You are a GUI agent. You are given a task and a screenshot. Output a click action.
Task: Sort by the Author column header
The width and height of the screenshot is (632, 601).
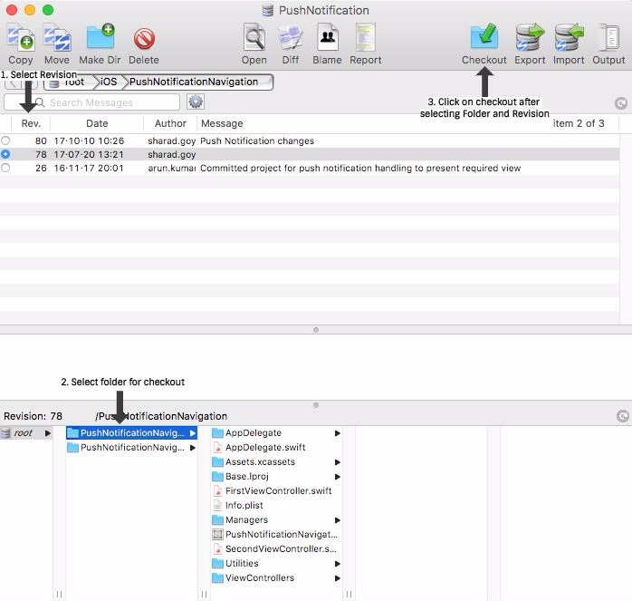click(170, 123)
